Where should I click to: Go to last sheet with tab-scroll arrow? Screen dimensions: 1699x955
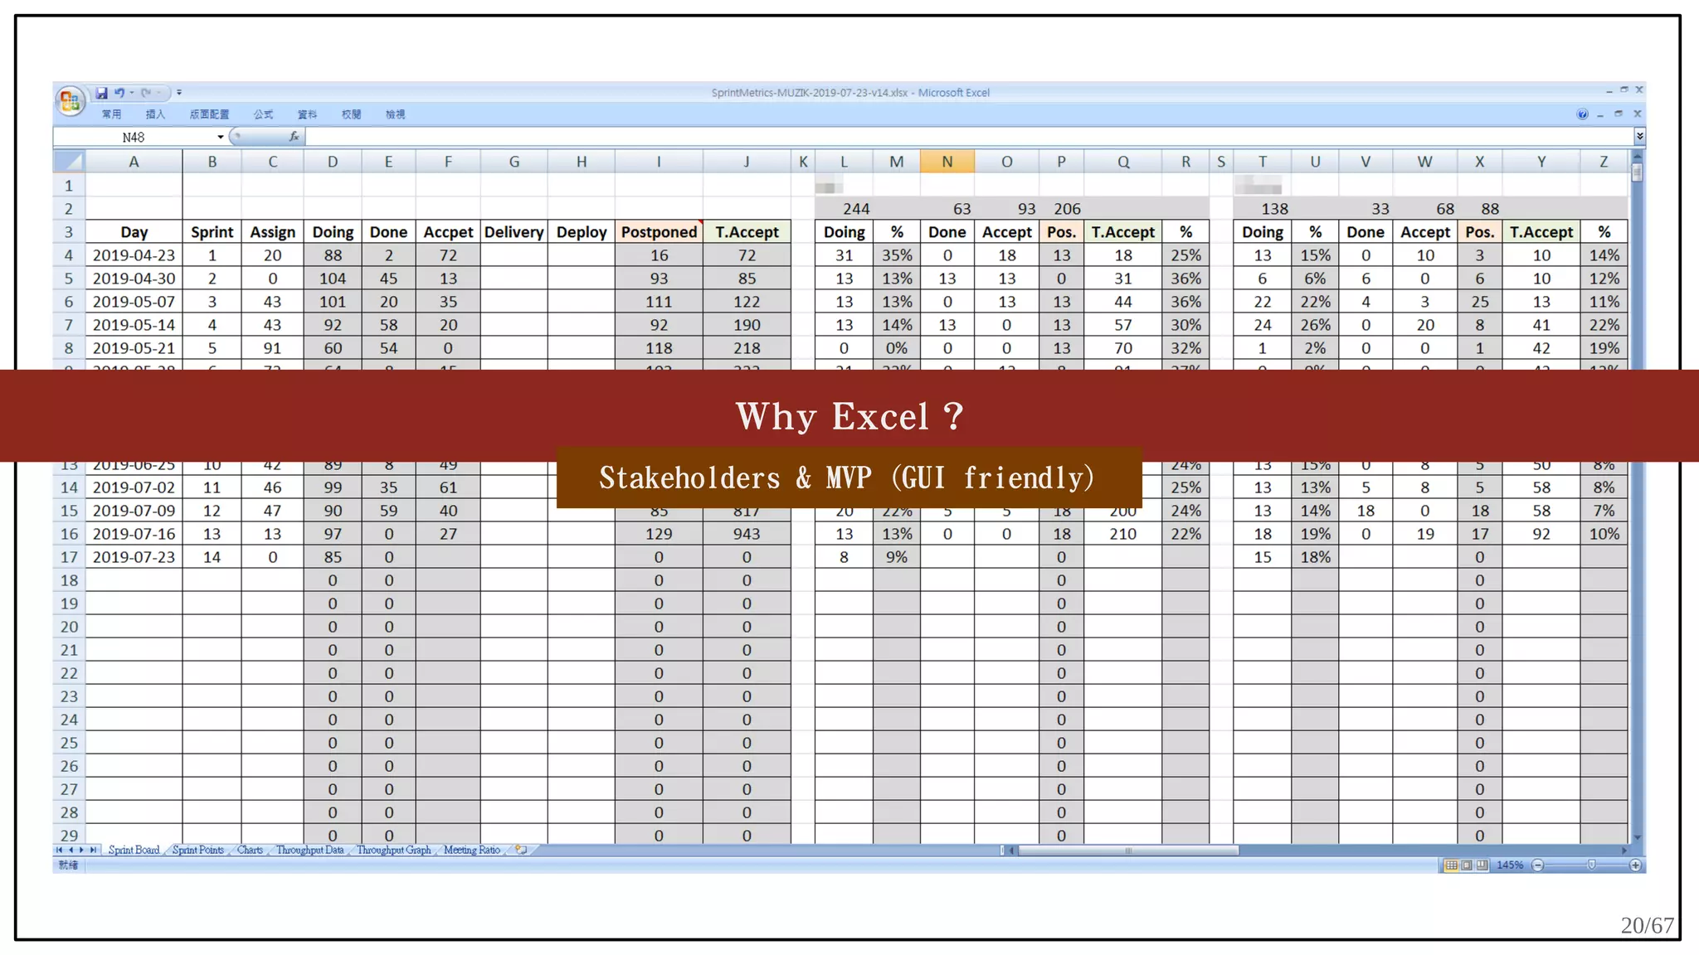[94, 850]
